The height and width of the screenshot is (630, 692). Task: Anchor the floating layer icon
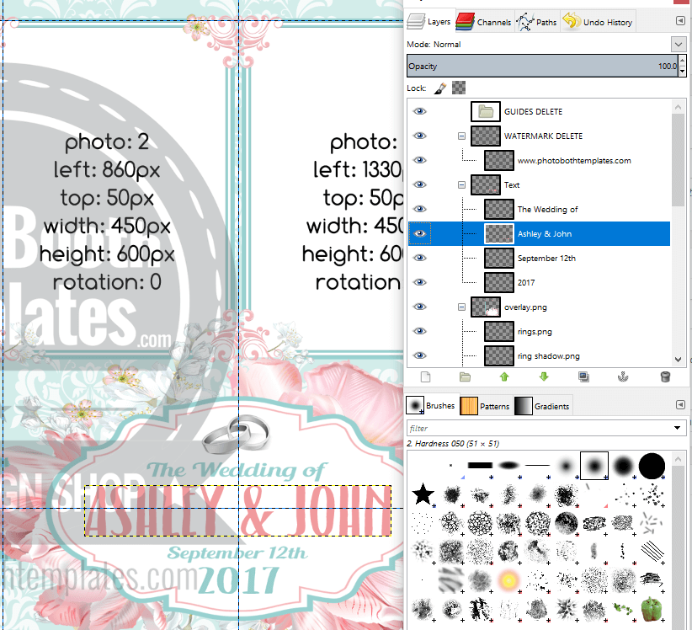click(x=623, y=376)
